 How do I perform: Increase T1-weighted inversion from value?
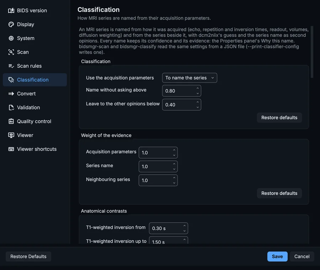tap(185, 226)
